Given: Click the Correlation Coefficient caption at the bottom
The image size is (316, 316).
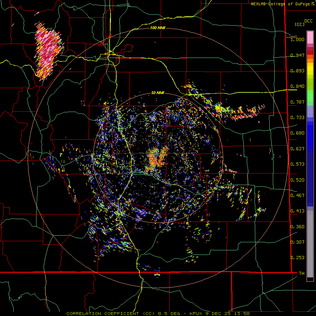Looking at the screenshot, I should (158, 314).
